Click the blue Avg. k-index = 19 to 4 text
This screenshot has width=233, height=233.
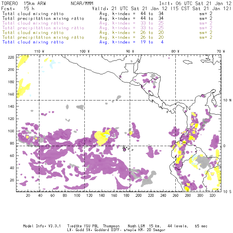(x=132, y=42)
